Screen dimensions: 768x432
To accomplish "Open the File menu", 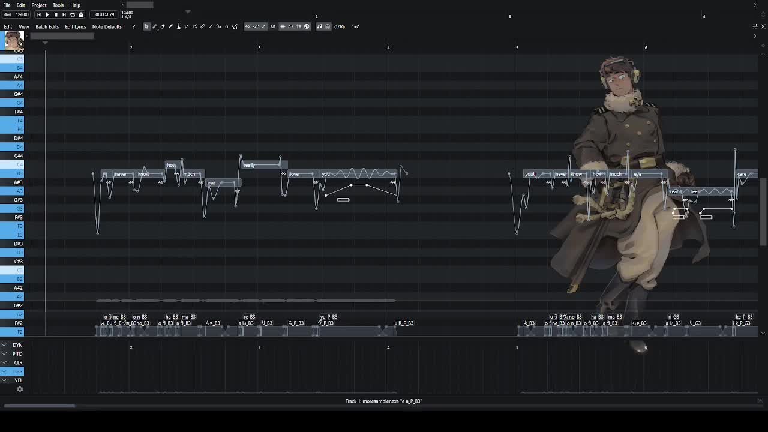I will [x=7, y=5].
